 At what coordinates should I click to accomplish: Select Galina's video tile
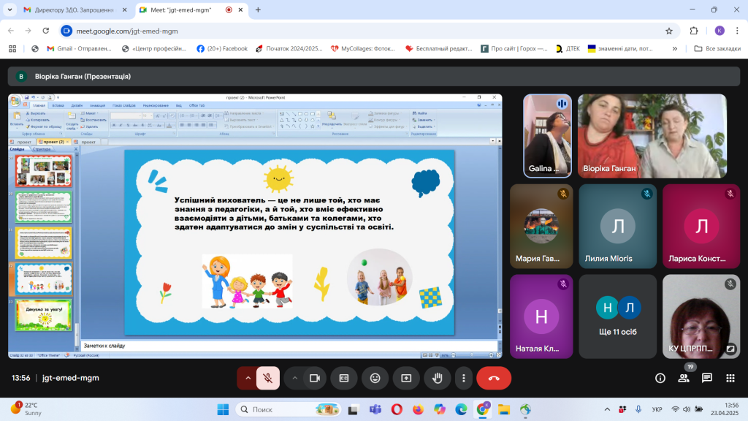pyautogui.click(x=547, y=136)
